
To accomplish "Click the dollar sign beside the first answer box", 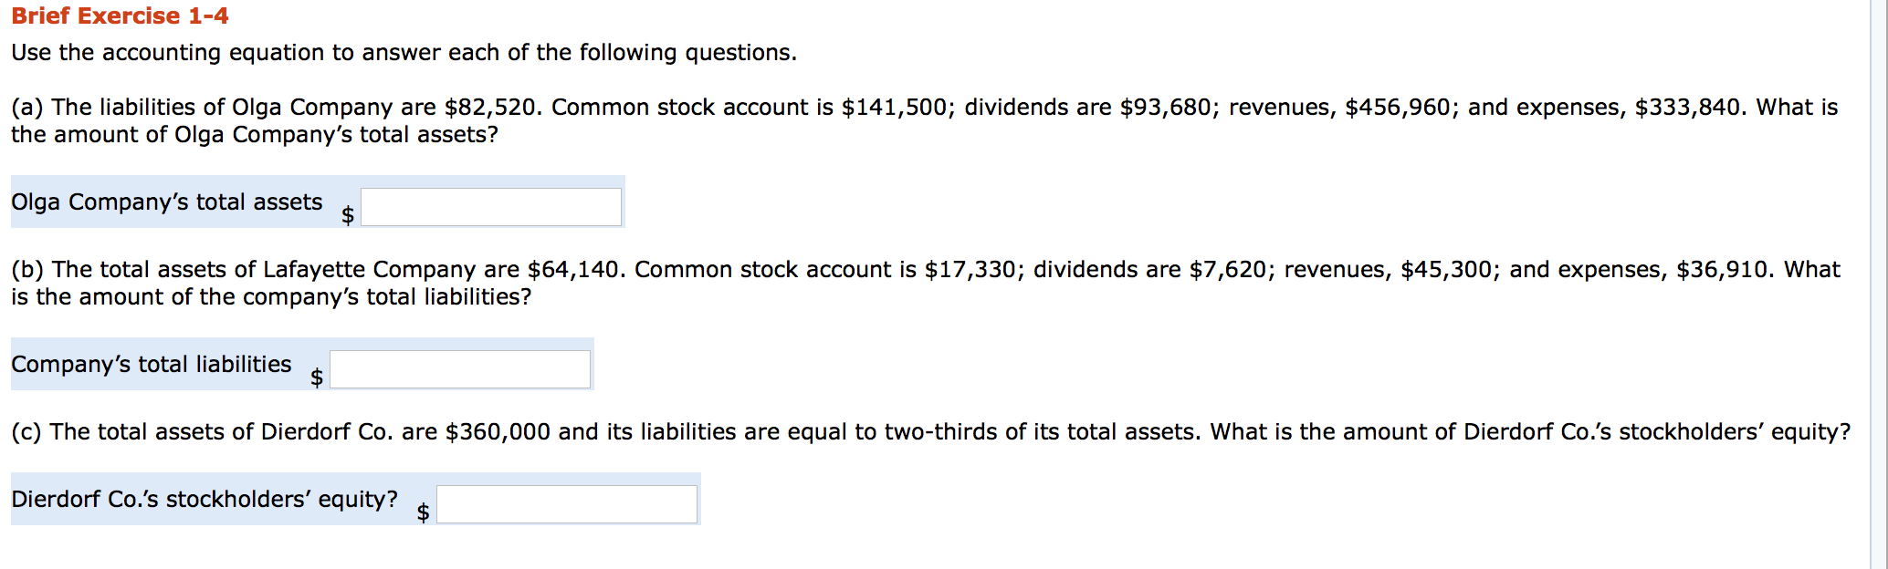I will (x=346, y=216).
